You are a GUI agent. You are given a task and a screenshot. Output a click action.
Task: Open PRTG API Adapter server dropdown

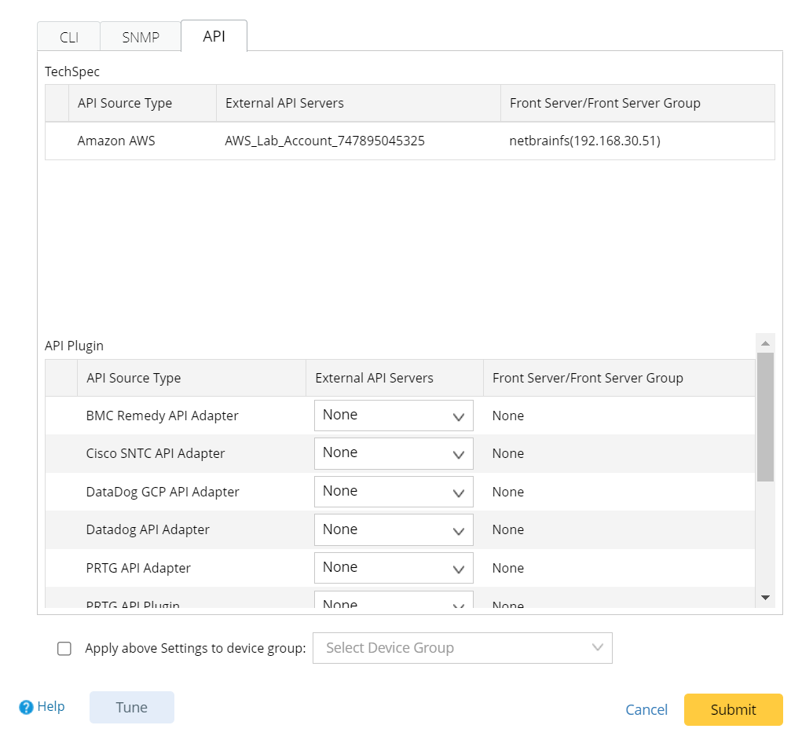(394, 568)
